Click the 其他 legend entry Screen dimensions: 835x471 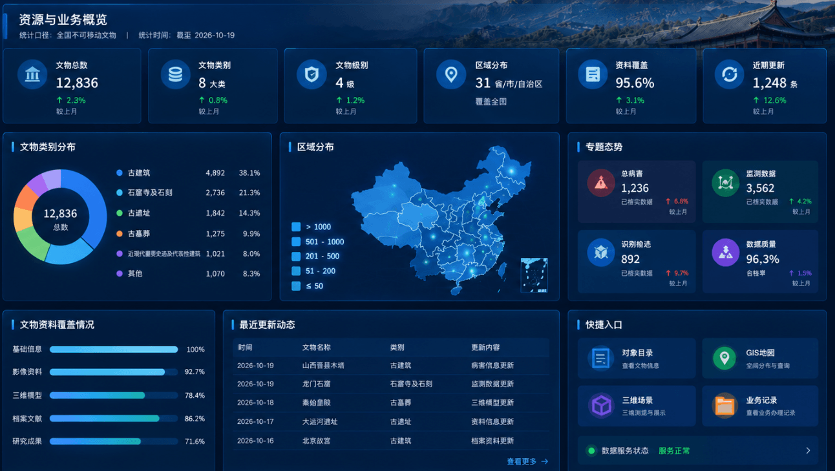[x=135, y=273]
